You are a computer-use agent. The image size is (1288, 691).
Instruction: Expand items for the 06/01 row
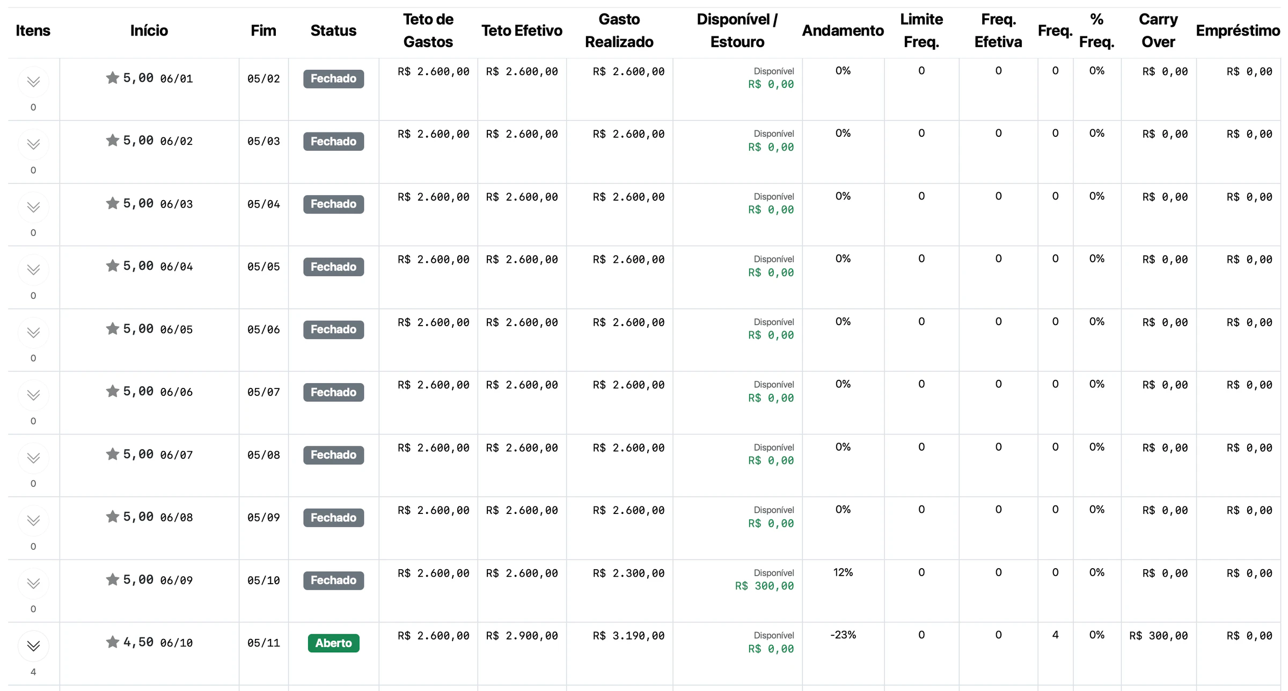(x=33, y=82)
